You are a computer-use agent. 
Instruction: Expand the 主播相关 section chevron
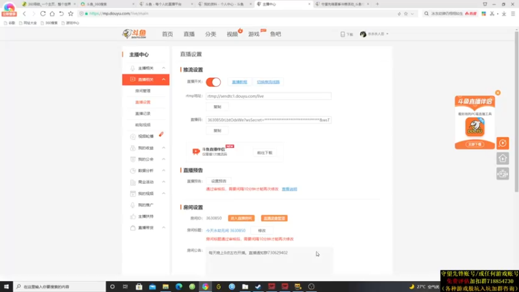pyautogui.click(x=163, y=68)
